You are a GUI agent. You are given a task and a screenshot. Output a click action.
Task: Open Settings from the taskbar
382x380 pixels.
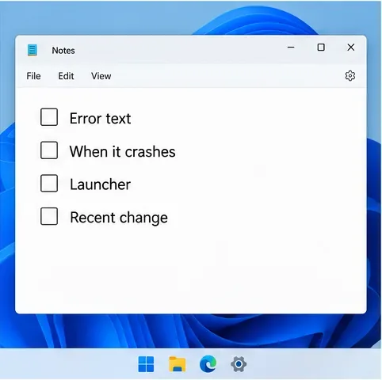point(239,364)
